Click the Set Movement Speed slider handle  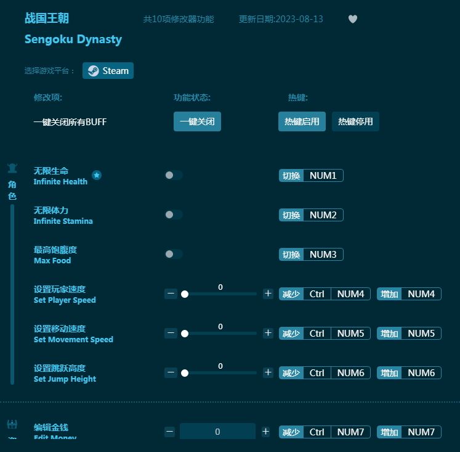[185, 334]
